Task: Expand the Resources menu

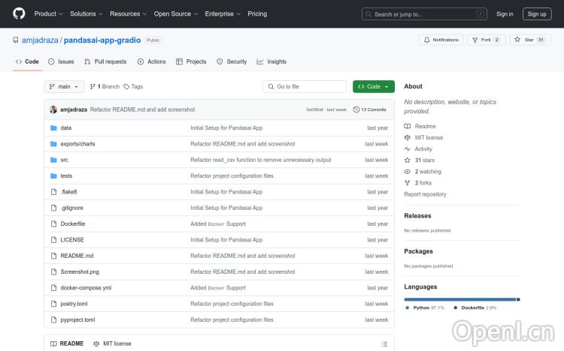Action: tap(129, 13)
